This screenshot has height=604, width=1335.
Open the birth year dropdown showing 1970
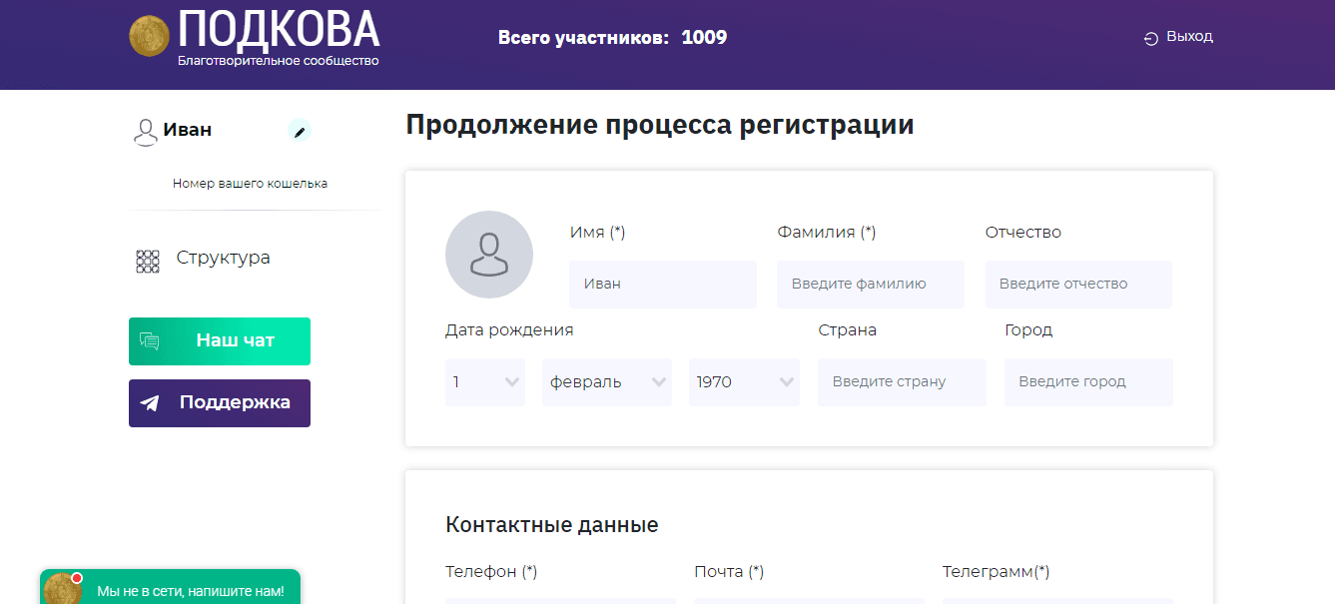coord(744,382)
